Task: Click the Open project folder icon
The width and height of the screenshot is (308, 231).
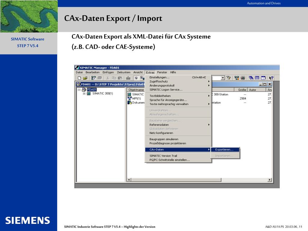Action: point(85,78)
